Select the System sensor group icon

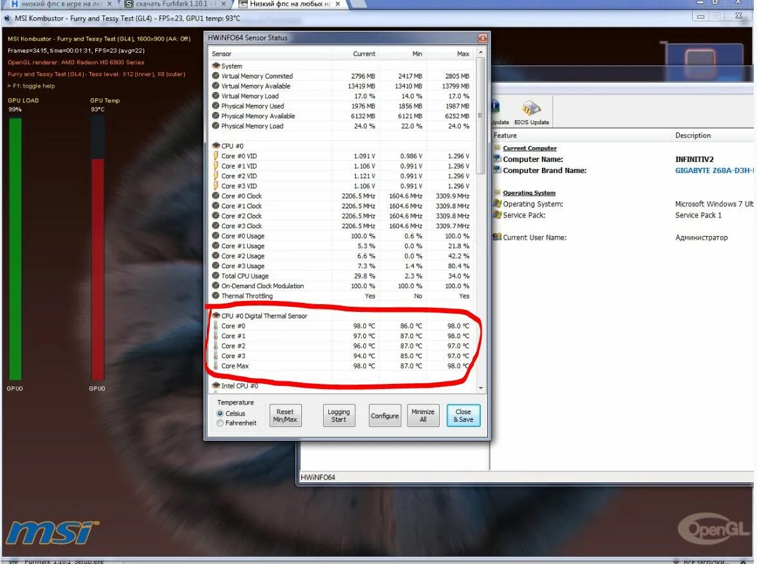coord(216,66)
